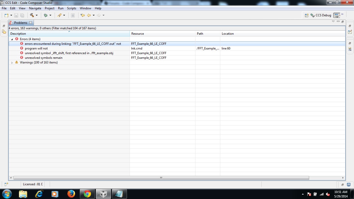The image size is (354, 199).
Task: Open the Project Explorer fast view icon
Action: [x=4, y=32]
